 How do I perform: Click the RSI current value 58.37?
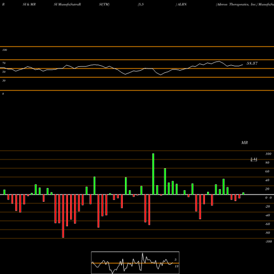click(252, 64)
